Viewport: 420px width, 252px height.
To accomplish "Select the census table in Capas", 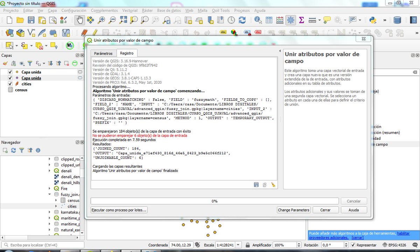I will pos(21,90).
